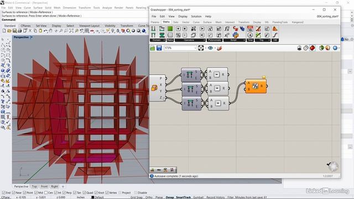Image resolution: width=354 pixels, height=199 pixels.
Task: Toggle the Mid osnap checkbox
Action: 36,193
